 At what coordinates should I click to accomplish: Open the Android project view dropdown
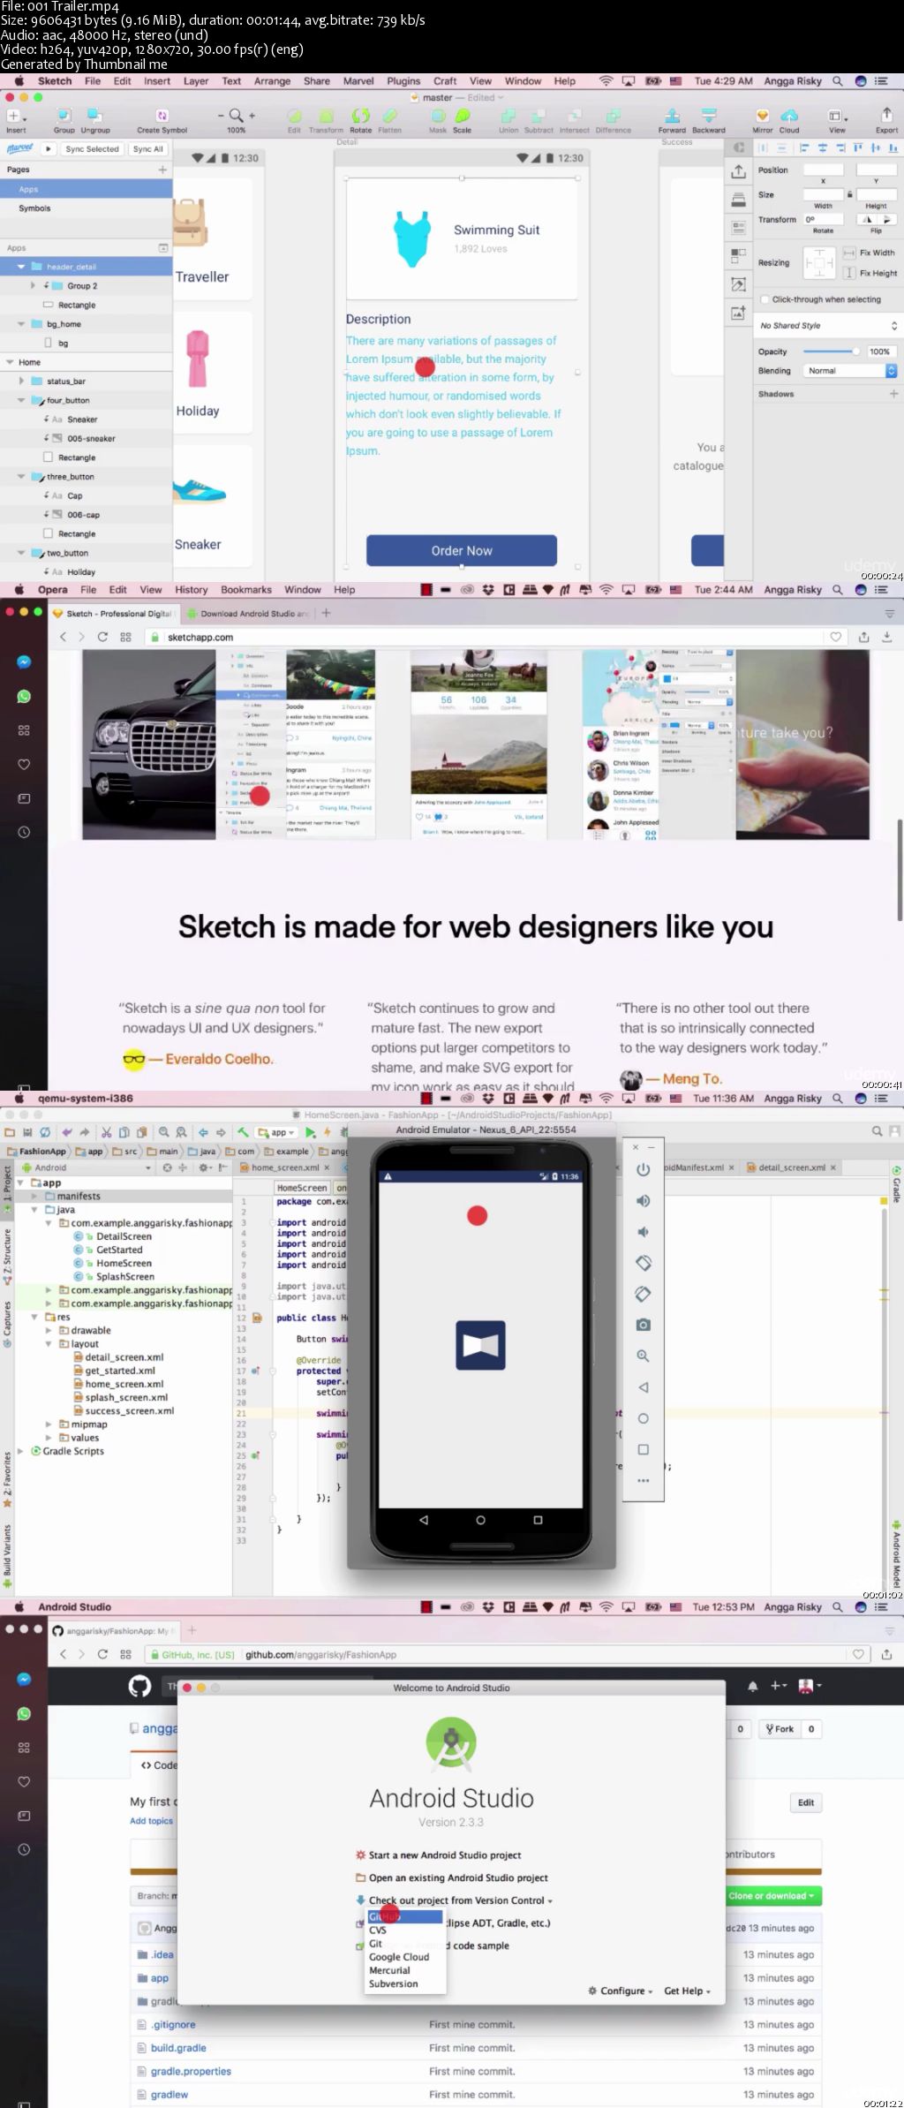pyautogui.click(x=87, y=1167)
